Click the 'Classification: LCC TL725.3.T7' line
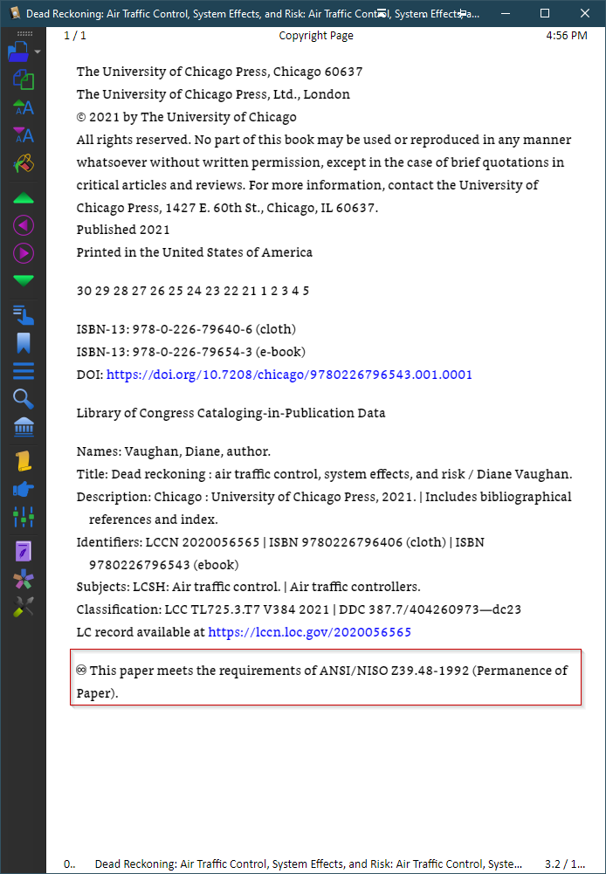This screenshot has height=874, width=606. point(299,609)
